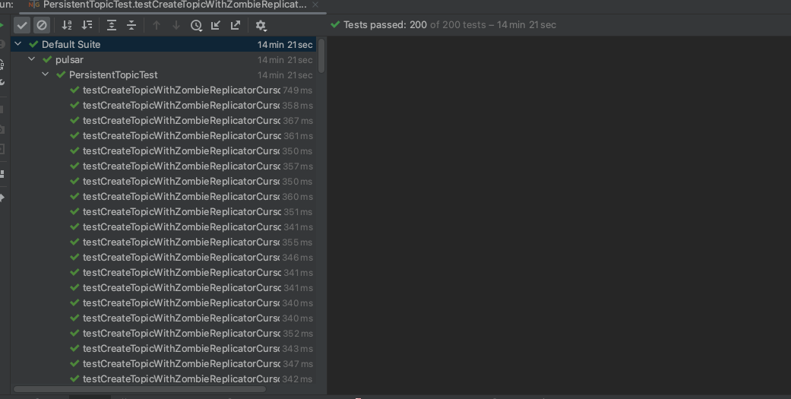Import tests from file icon
Screen dimensions: 791x399
pos(215,25)
